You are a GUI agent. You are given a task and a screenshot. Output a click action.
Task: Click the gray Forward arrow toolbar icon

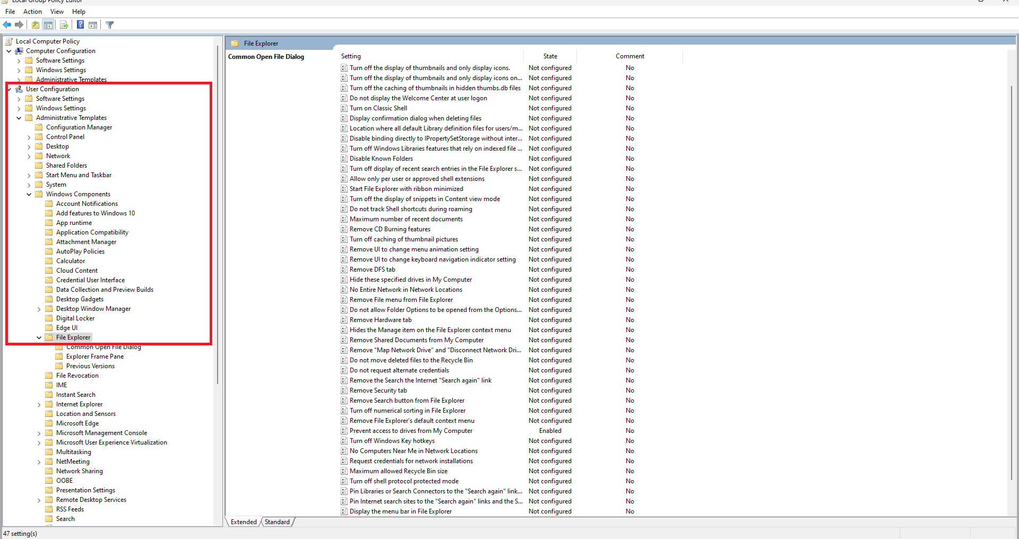19,24
